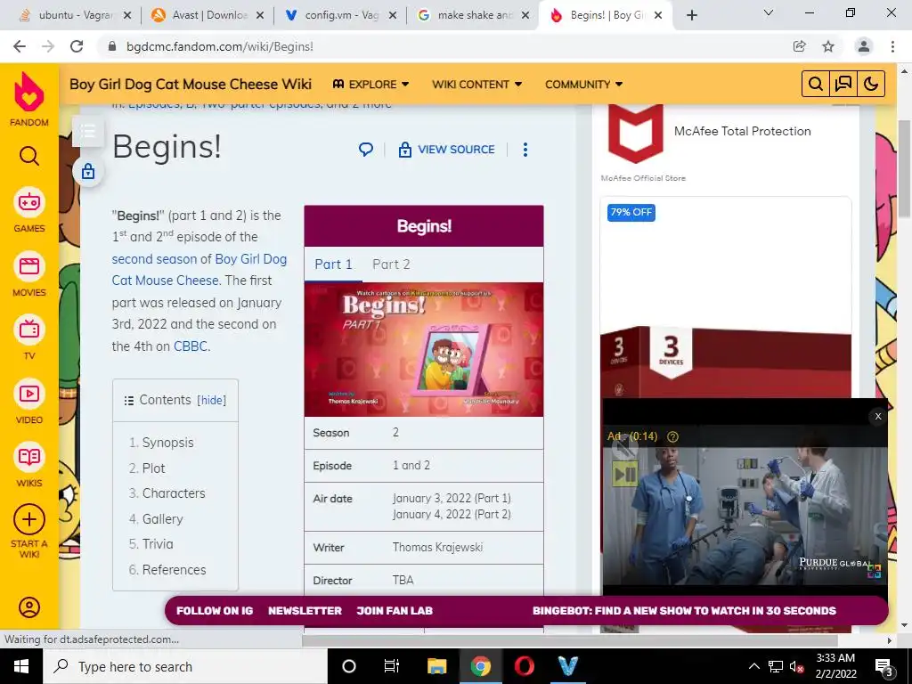Play/pause the video ad
The height and width of the screenshot is (684, 912).
(x=625, y=475)
